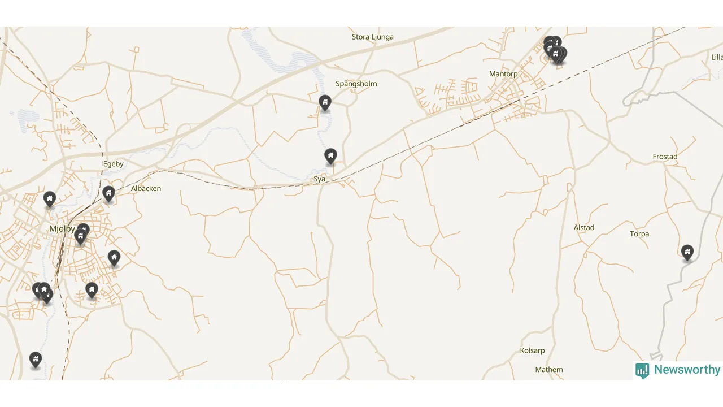The height and width of the screenshot is (407, 723).
Task: Select the Mathem place label
Action: [549, 370]
